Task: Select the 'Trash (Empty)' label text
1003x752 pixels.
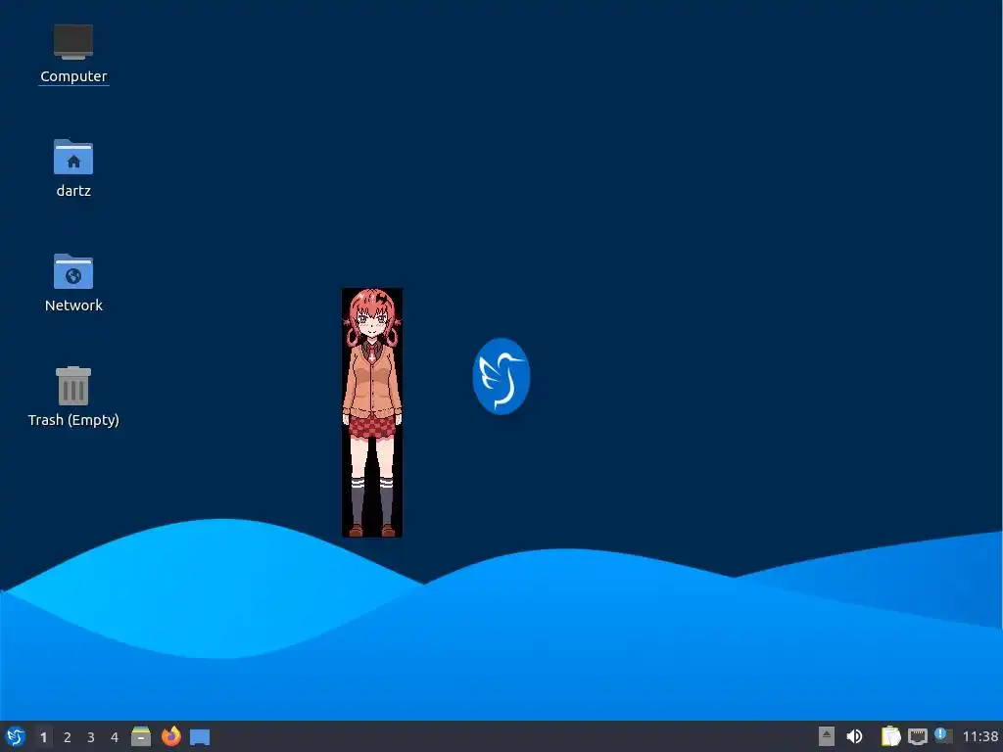Action: [x=73, y=420]
